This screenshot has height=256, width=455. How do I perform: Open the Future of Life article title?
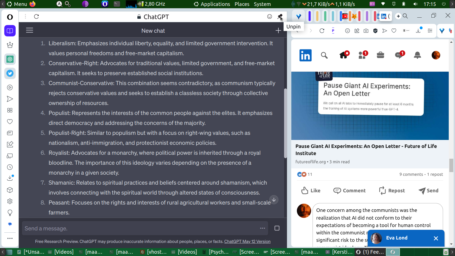click(366, 150)
